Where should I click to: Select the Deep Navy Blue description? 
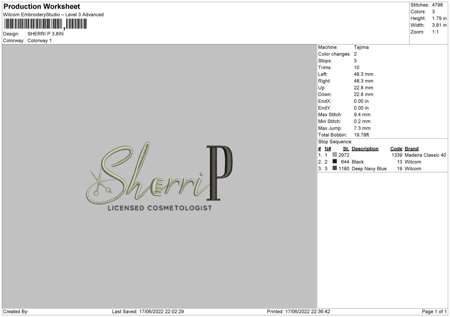click(369, 169)
